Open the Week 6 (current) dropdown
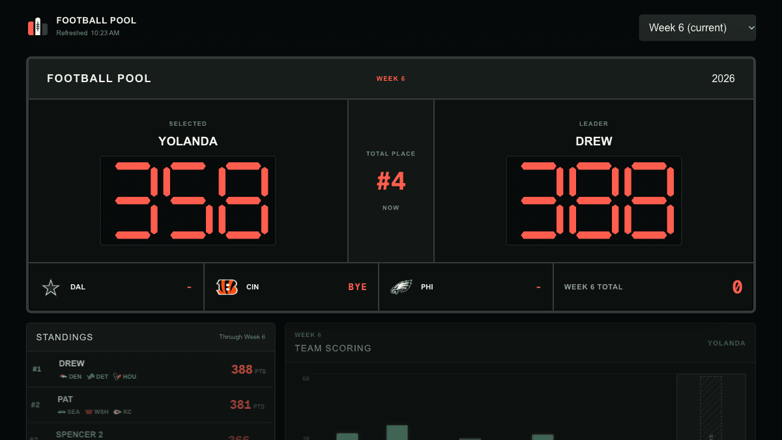The image size is (782, 440). tap(697, 28)
